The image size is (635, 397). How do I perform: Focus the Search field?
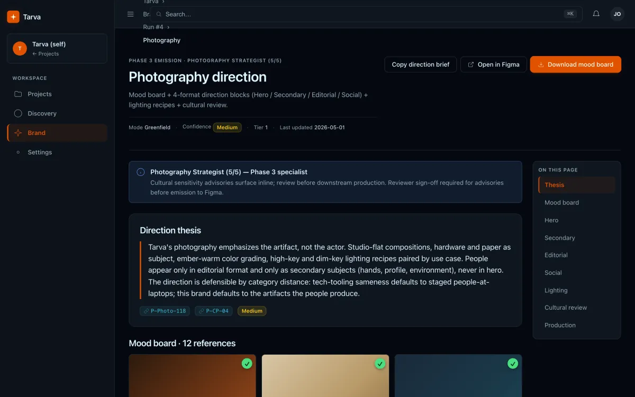tap(366, 14)
